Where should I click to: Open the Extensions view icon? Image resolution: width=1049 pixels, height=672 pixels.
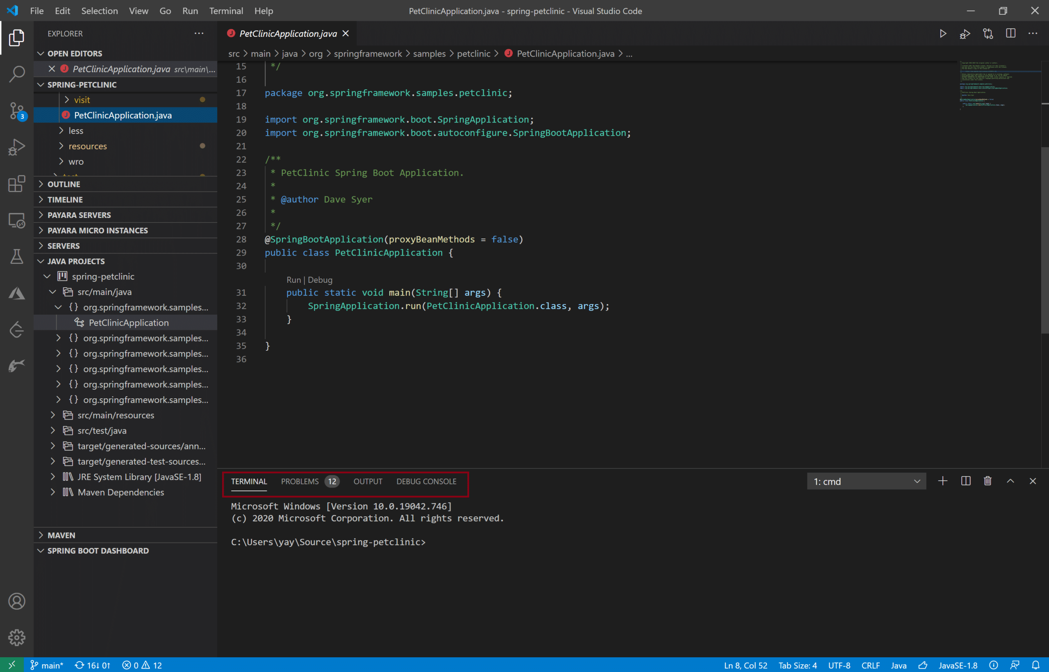pyautogui.click(x=16, y=184)
